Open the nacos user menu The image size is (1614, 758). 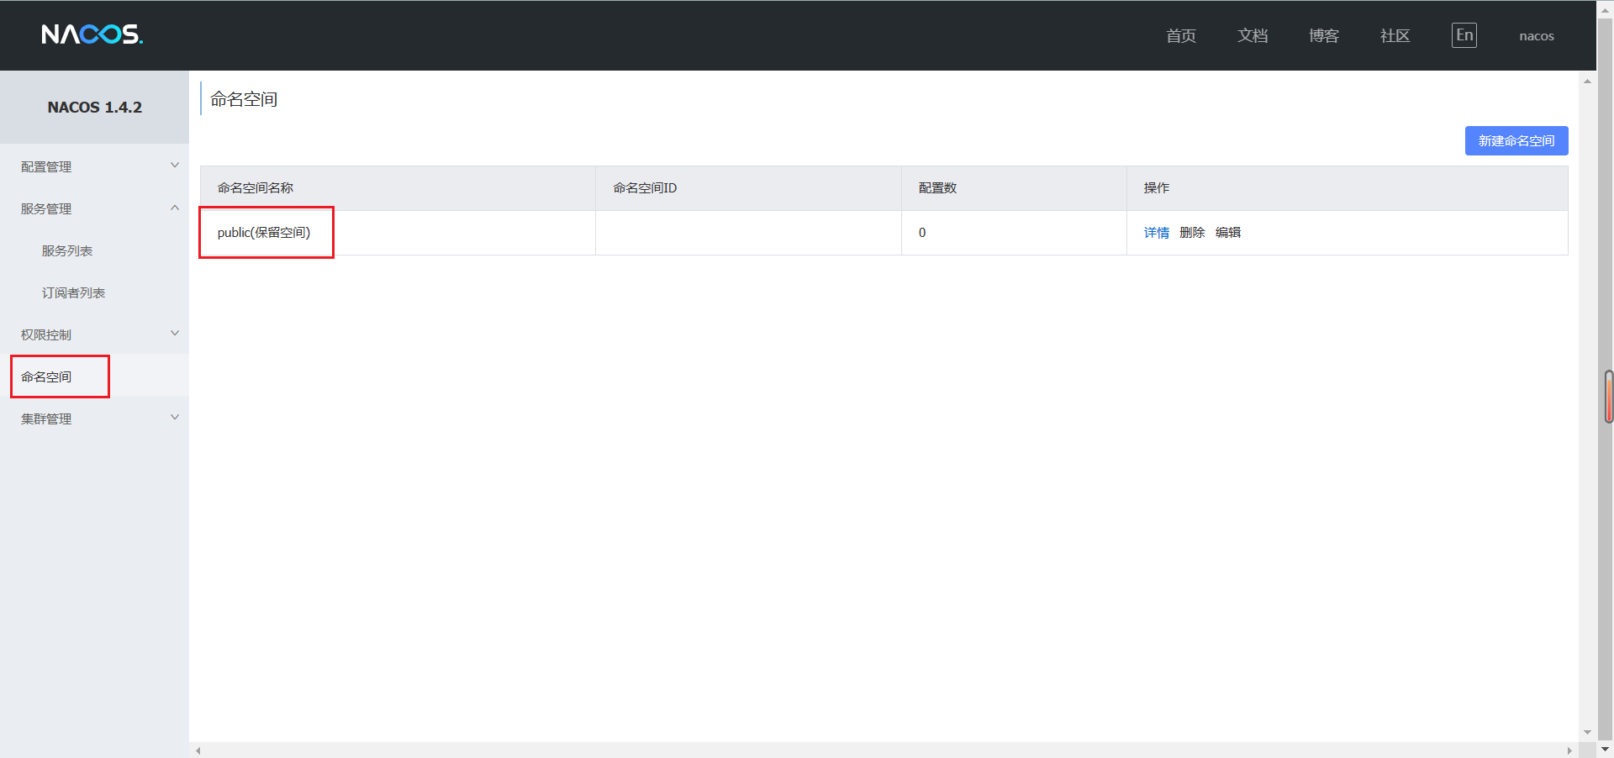tap(1536, 35)
